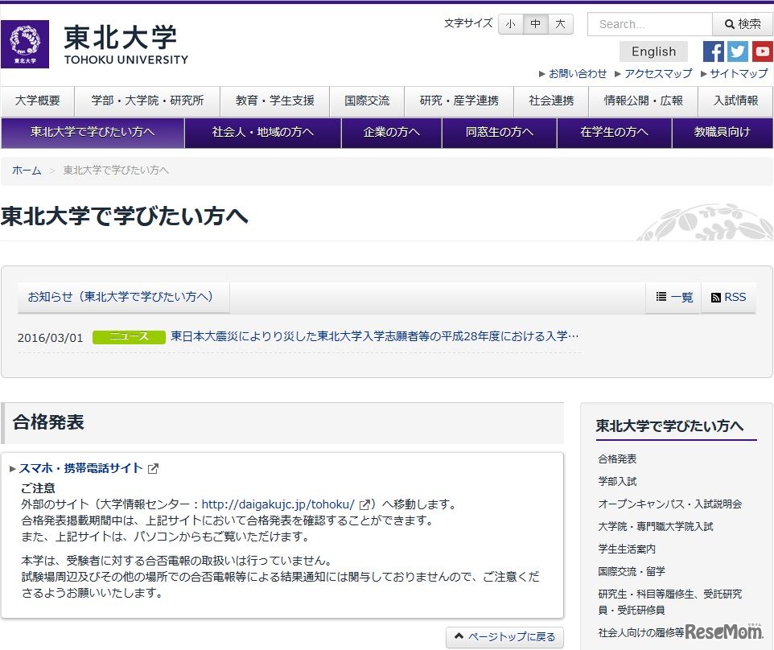
Task: Open the English version of the site
Action: 653,51
